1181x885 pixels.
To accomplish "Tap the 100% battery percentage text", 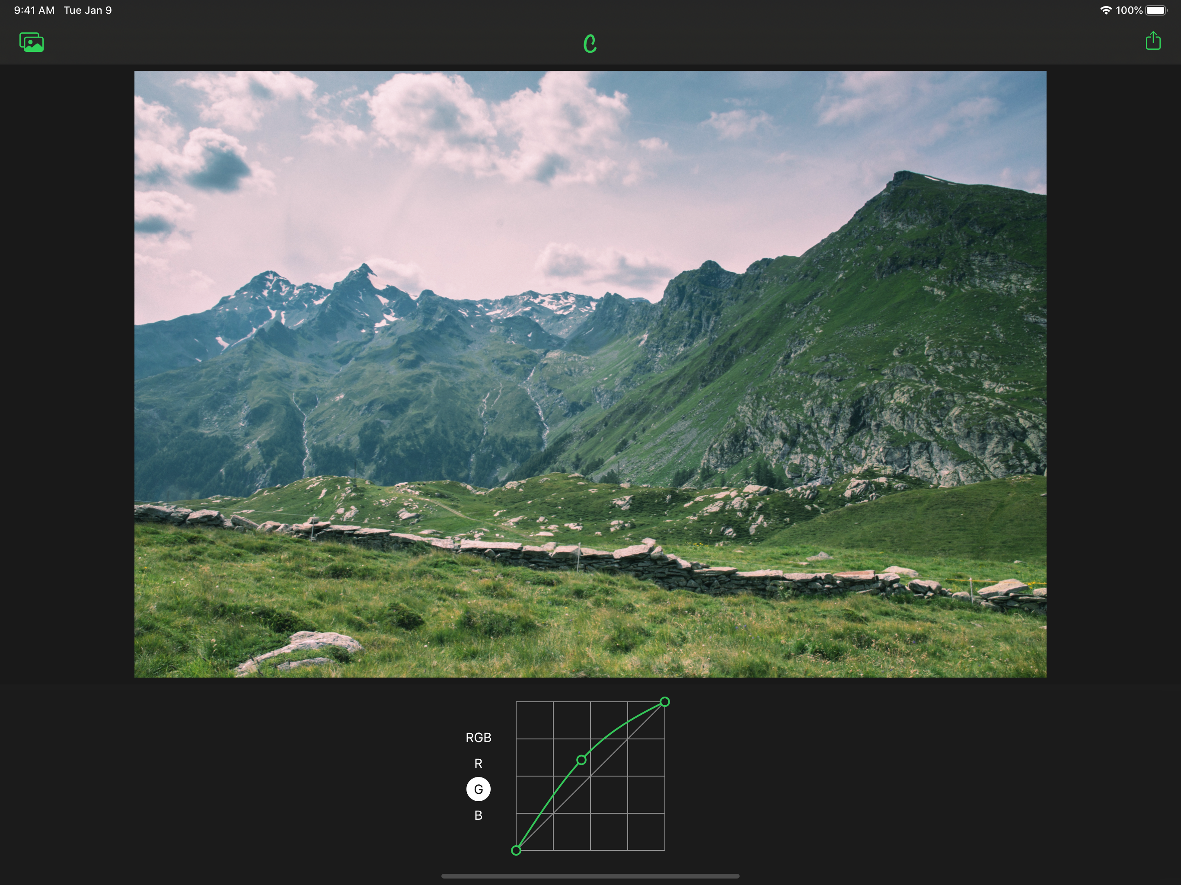I will click(1129, 10).
